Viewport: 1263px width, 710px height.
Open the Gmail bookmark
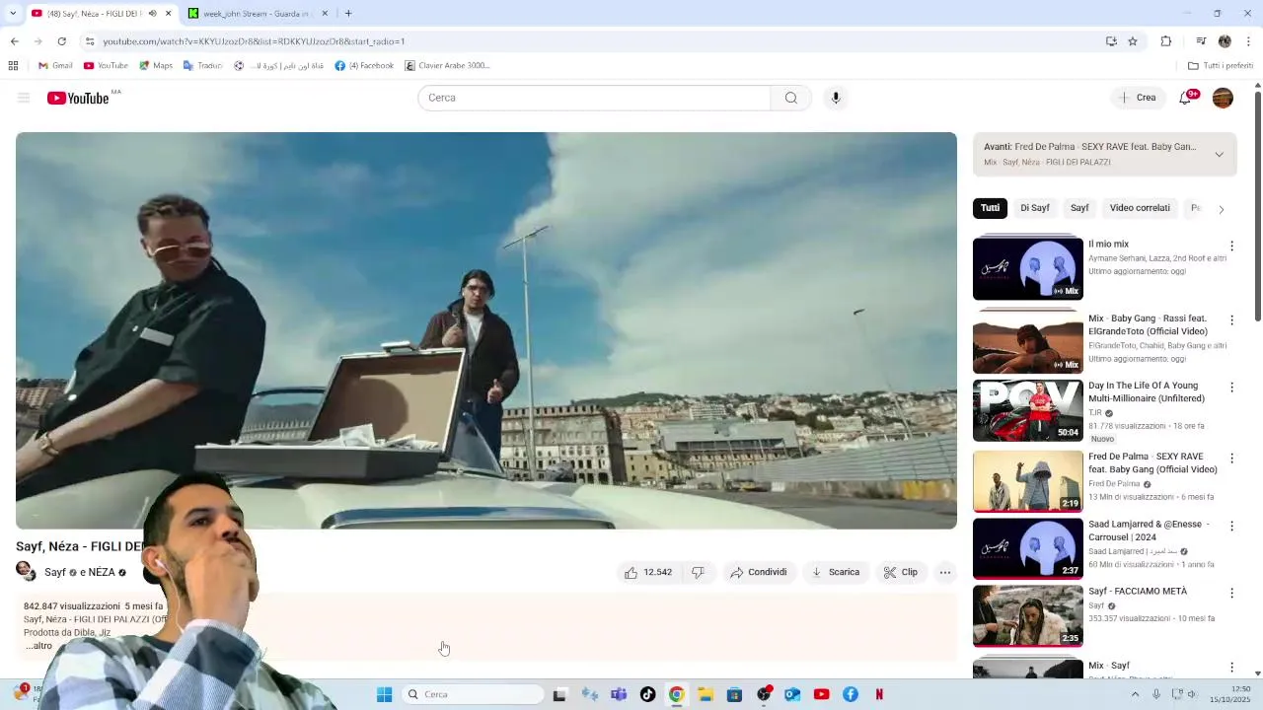tap(55, 66)
